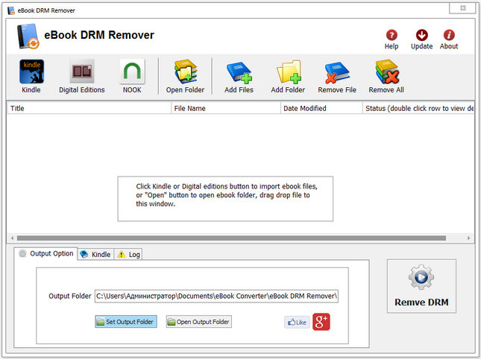481x359 pixels.
Task: Select the NOOK import icon
Action: [x=132, y=73]
